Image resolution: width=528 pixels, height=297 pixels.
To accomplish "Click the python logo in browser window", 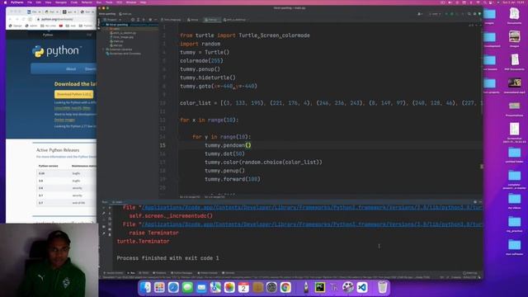I will click(57, 51).
